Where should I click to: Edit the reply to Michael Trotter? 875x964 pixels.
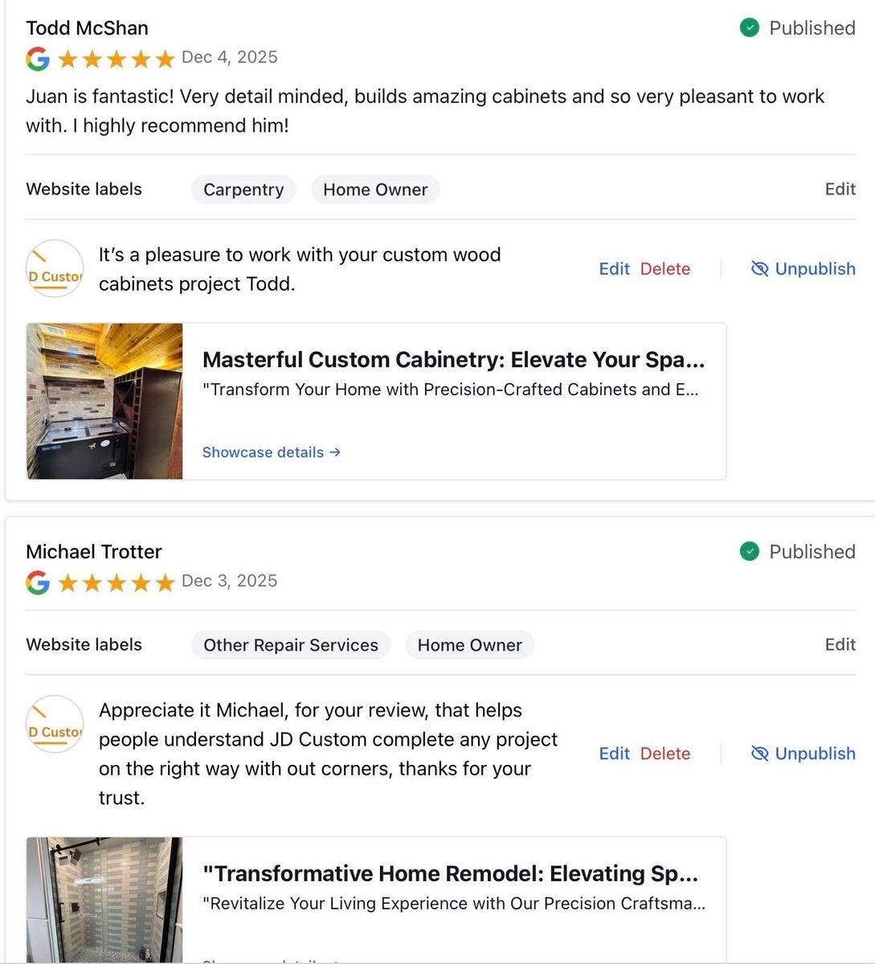(x=614, y=754)
